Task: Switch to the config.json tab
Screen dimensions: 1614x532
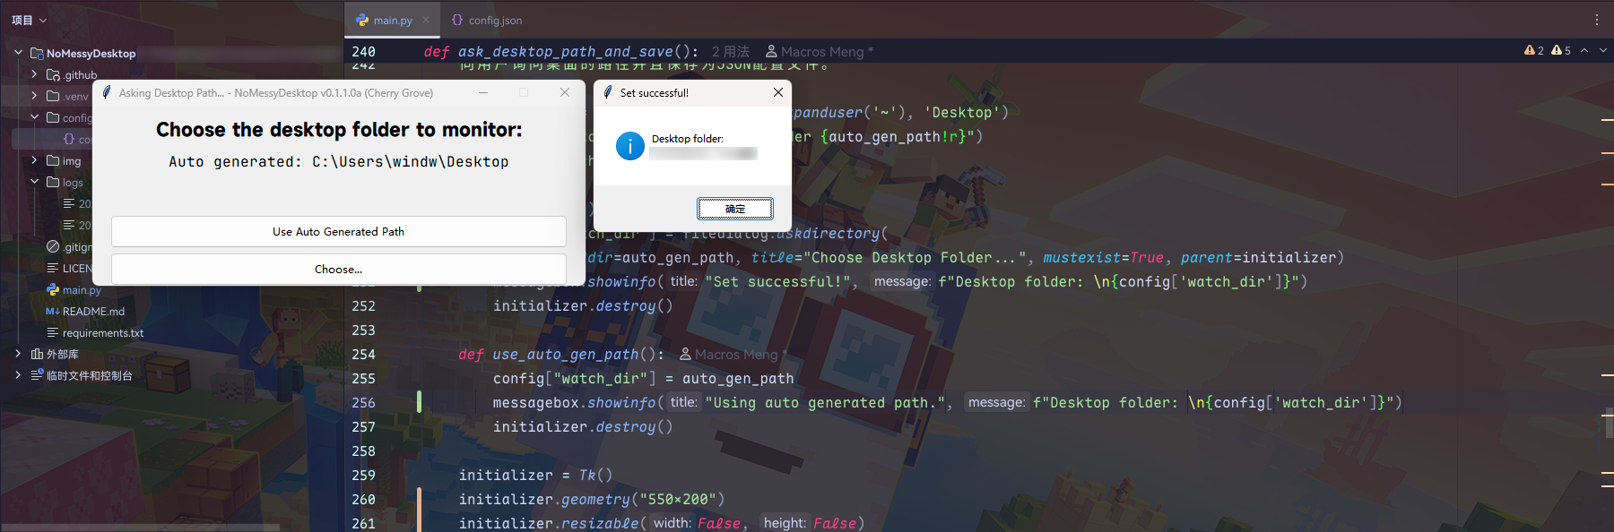Action: [487, 20]
